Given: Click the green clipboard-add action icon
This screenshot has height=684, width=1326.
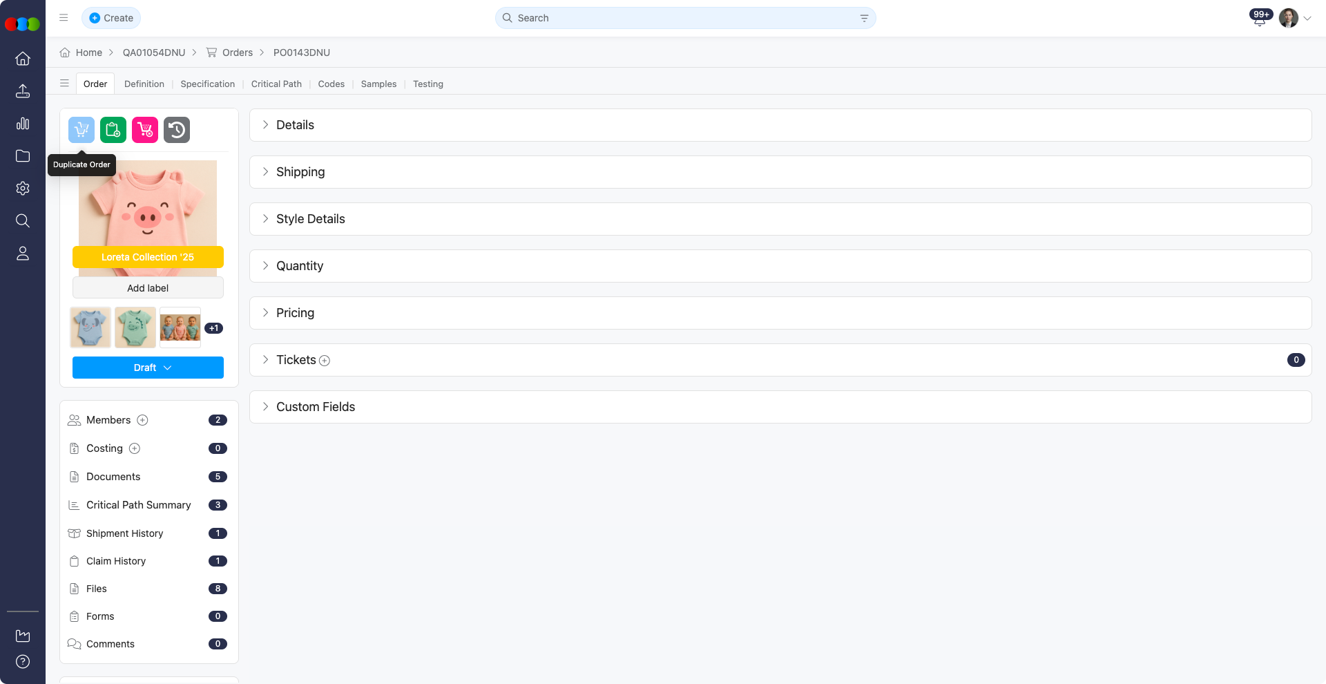Looking at the screenshot, I should tap(113, 130).
